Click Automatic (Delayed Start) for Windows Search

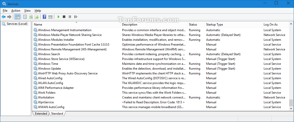pyautogui.click(x=223, y=54)
